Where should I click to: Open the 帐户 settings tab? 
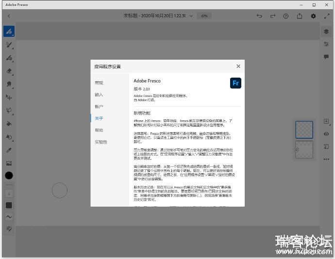pyautogui.click(x=99, y=106)
